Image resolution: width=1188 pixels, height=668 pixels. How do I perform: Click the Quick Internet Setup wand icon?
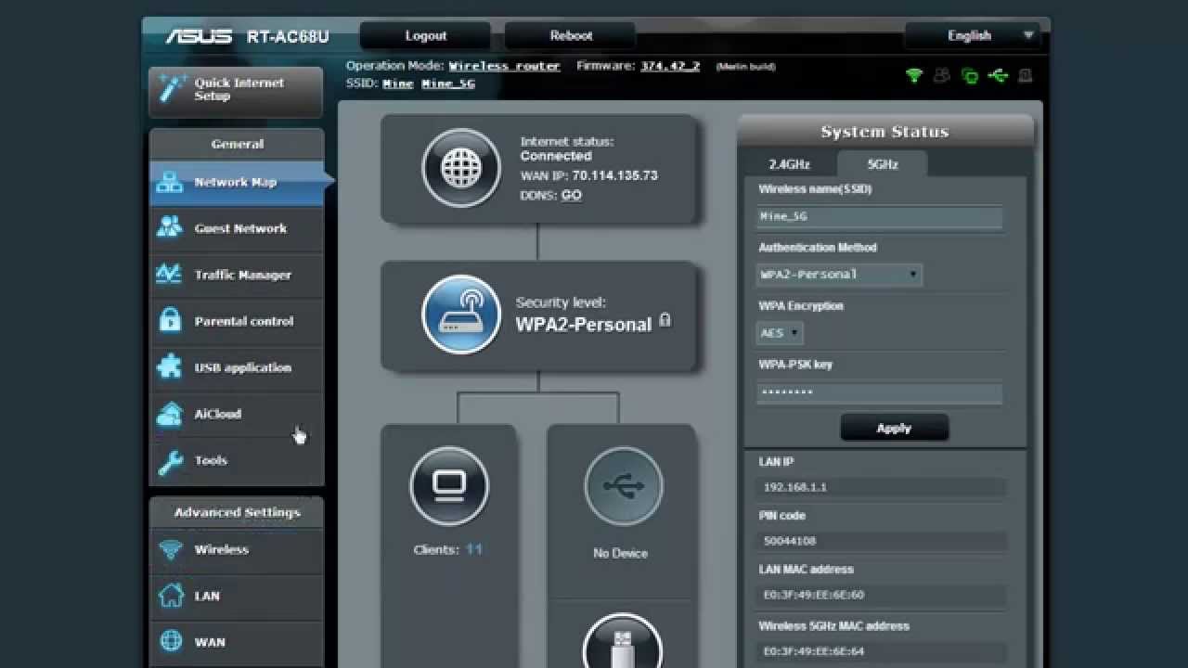click(173, 89)
